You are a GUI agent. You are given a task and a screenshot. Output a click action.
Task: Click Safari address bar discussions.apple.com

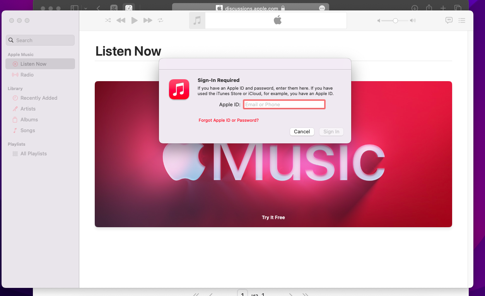click(x=250, y=8)
